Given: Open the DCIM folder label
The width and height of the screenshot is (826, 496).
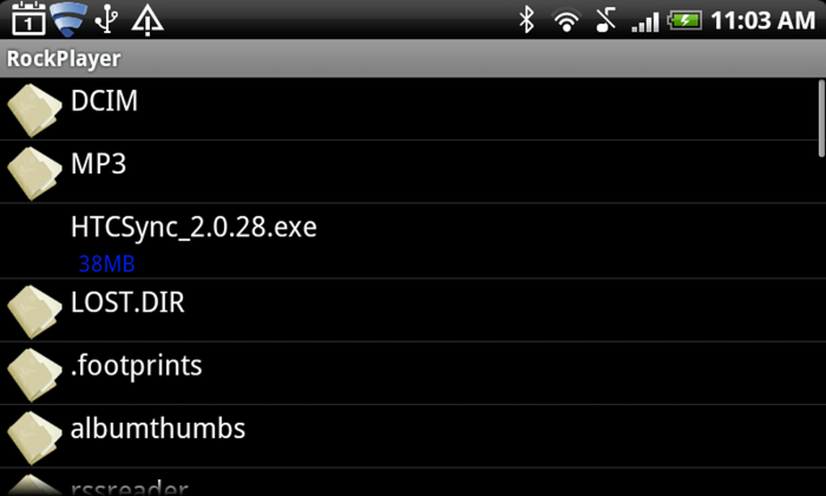Looking at the screenshot, I should 104,100.
